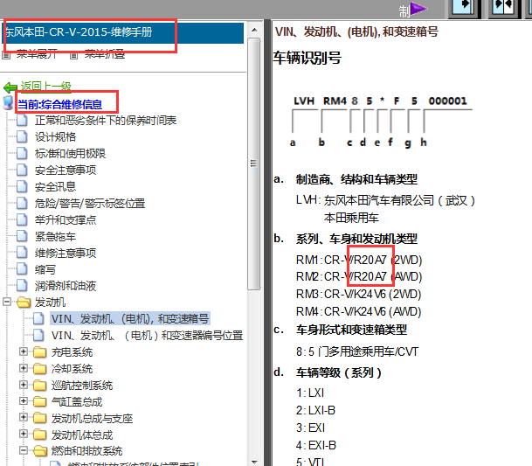Open 安全注意事项 document
Image resolution: width=532 pixels, height=466 pixels.
pyautogui.click(x=66, y=170)
